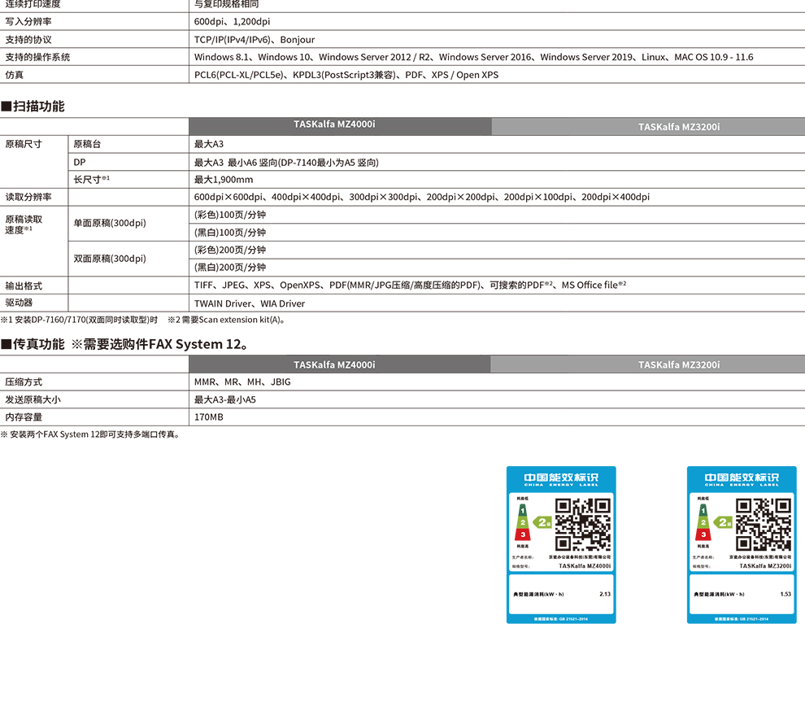Viewport: 805px width, 711px height.
Task: Click the 读取分辨率 row label
Action: click(28, 197)
